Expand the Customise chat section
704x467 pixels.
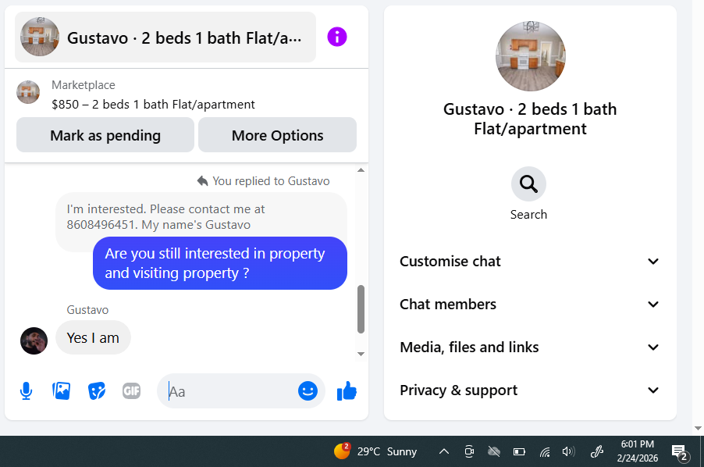coord(530,262)
